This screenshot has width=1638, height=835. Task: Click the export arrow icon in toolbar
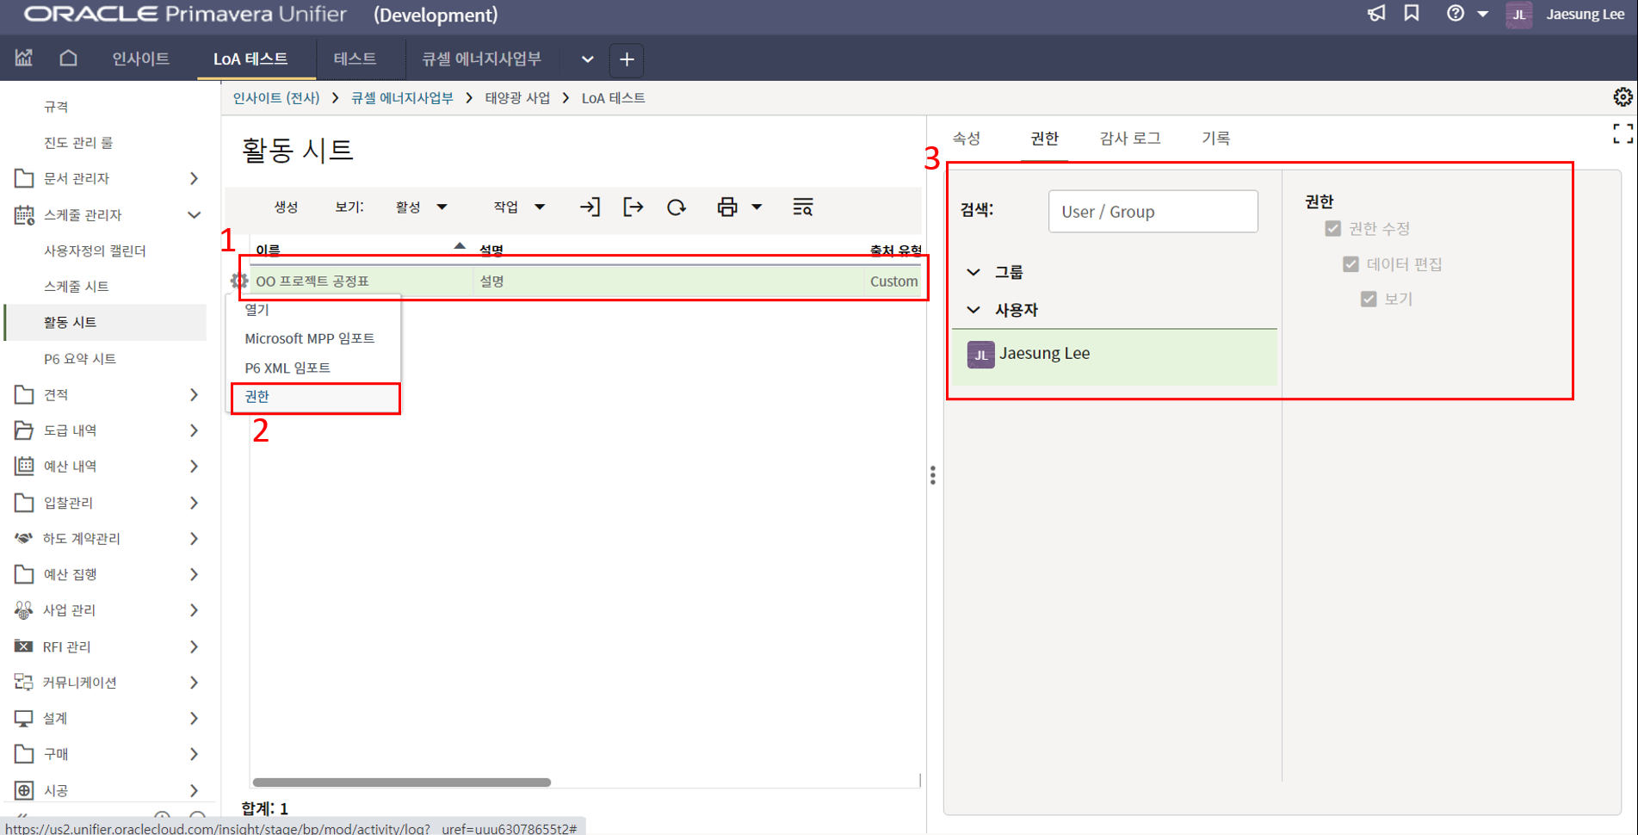click(633, 207)
